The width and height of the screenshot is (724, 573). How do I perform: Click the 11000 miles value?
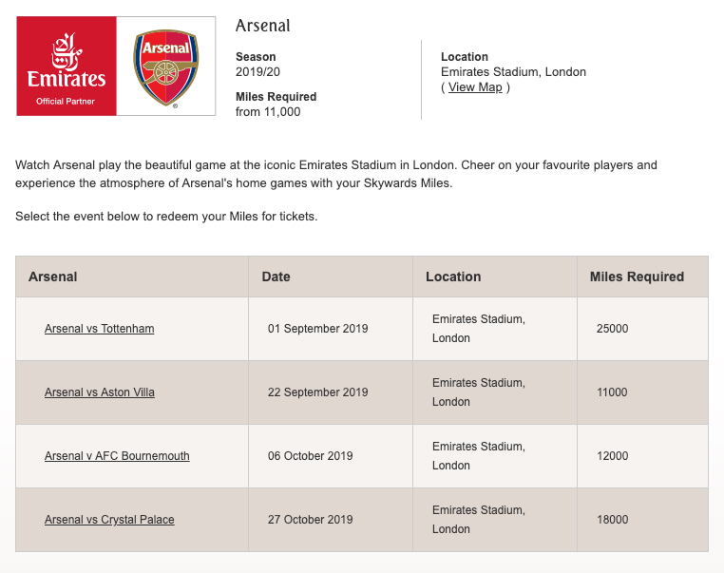pyautogui.click(x=612, y=392)
